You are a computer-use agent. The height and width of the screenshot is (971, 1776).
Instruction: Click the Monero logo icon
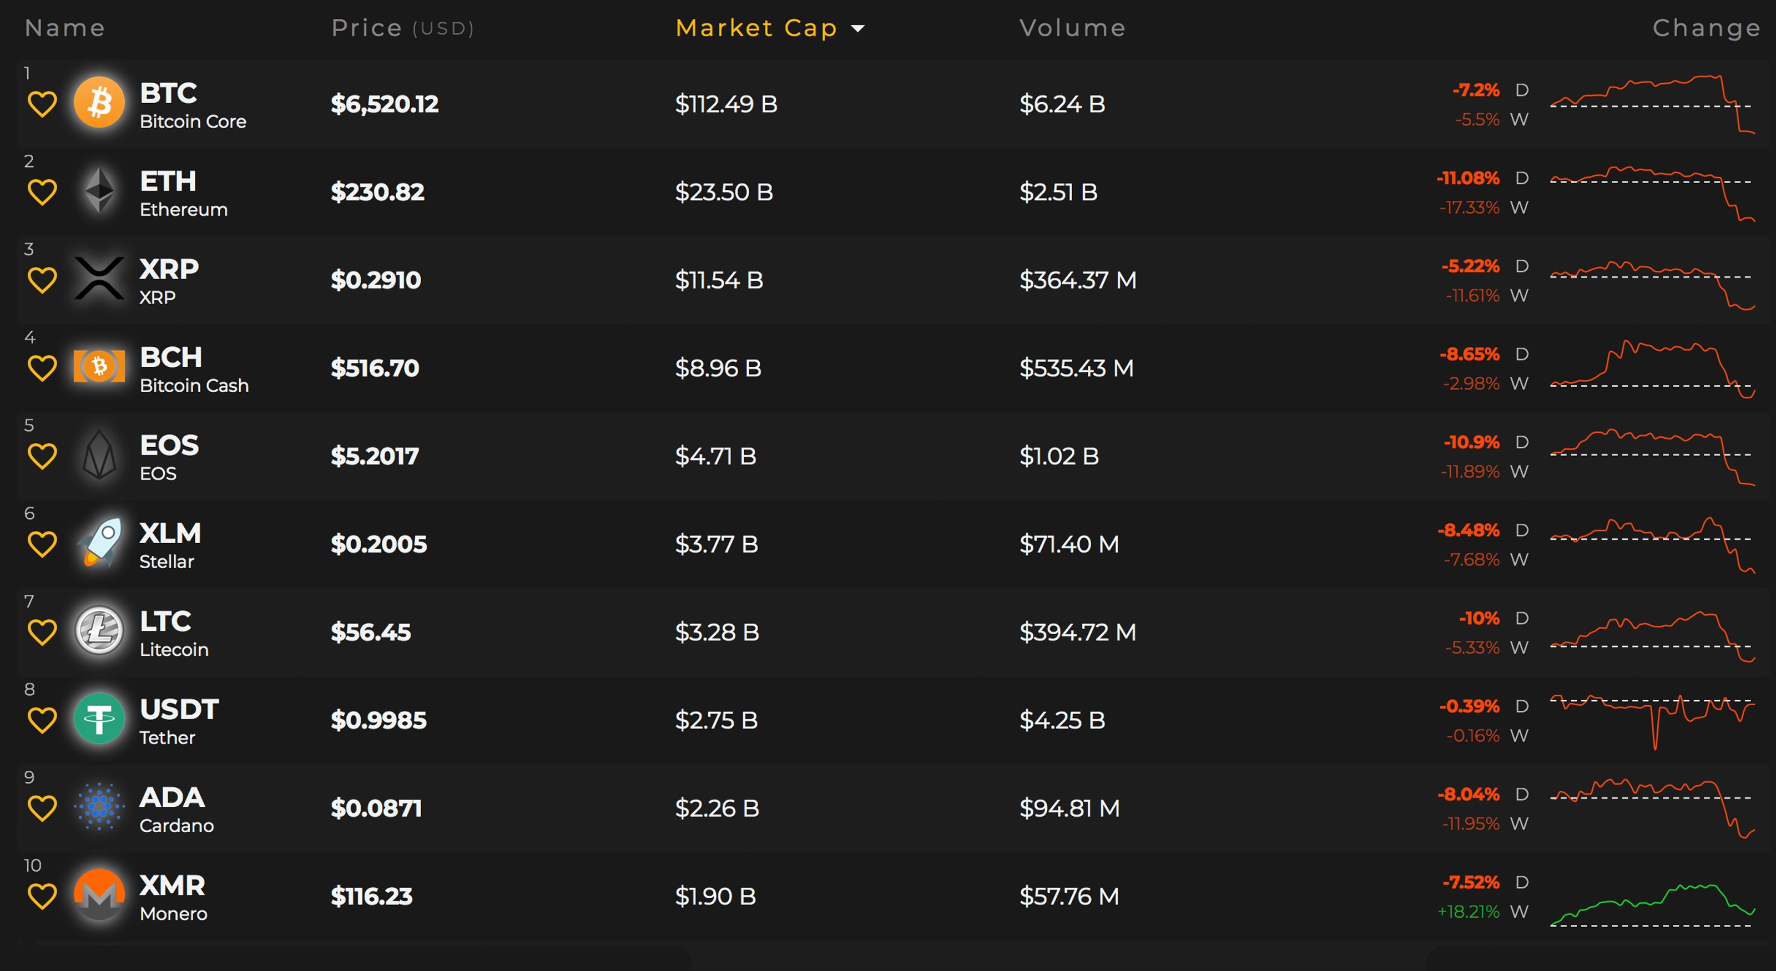click(99, 894)
